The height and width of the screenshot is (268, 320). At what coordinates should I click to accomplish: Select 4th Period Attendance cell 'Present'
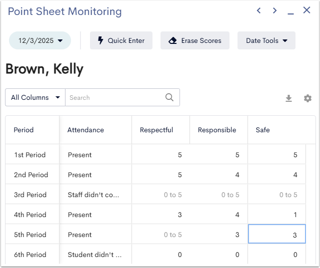coord(95,215)
